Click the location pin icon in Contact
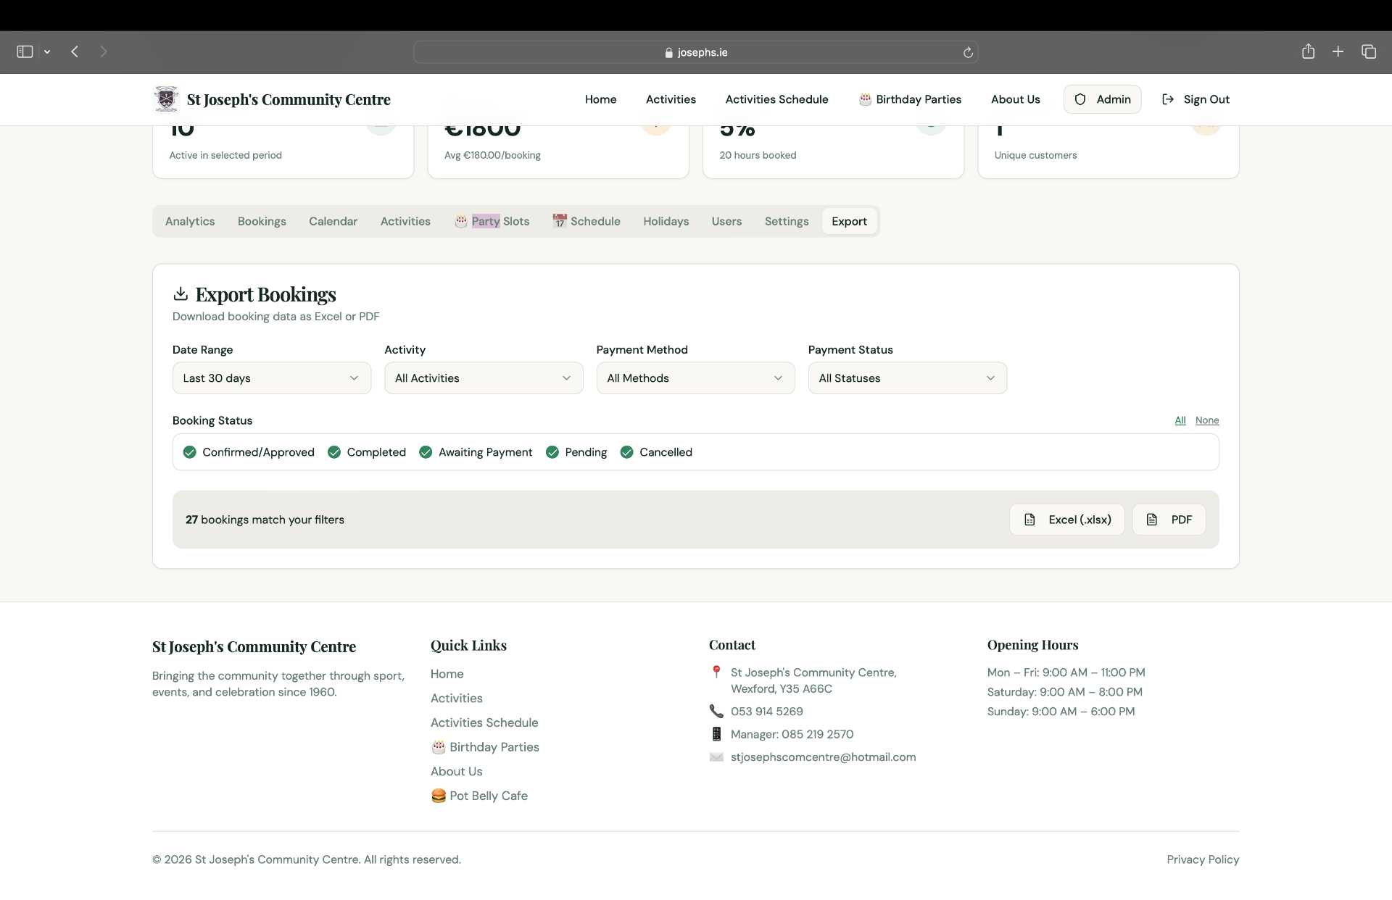 click(x=716, y=672)
